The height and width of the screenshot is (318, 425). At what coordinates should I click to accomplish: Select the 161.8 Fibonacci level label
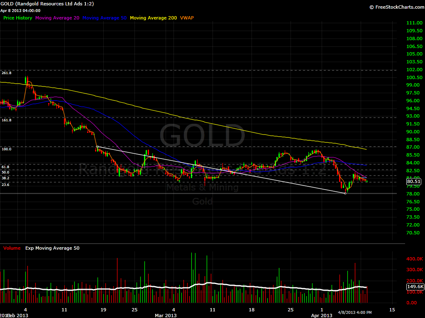7,120
